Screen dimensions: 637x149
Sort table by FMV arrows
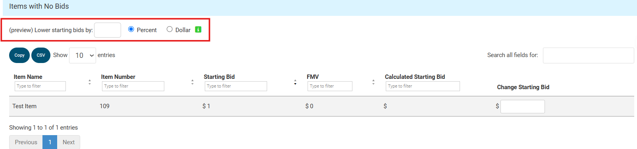[373, 82]
